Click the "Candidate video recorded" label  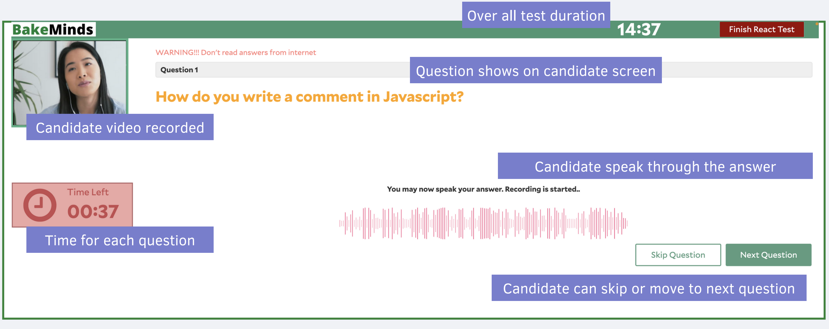tap(120, 128)
